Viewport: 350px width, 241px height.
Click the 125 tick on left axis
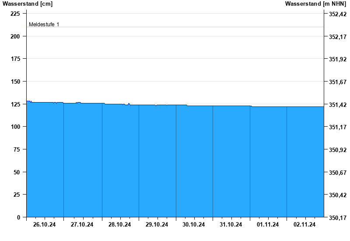(x=15, y=104)
